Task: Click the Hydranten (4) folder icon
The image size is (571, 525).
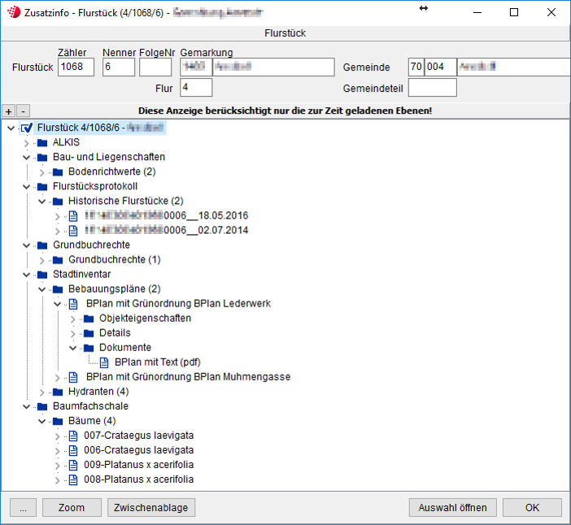Action: click(x=58, y=392)
